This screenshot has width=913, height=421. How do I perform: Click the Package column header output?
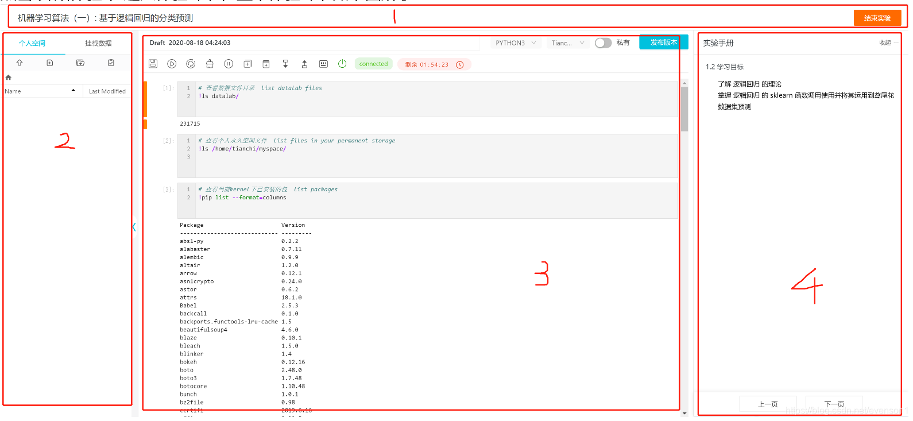(191, 225)
